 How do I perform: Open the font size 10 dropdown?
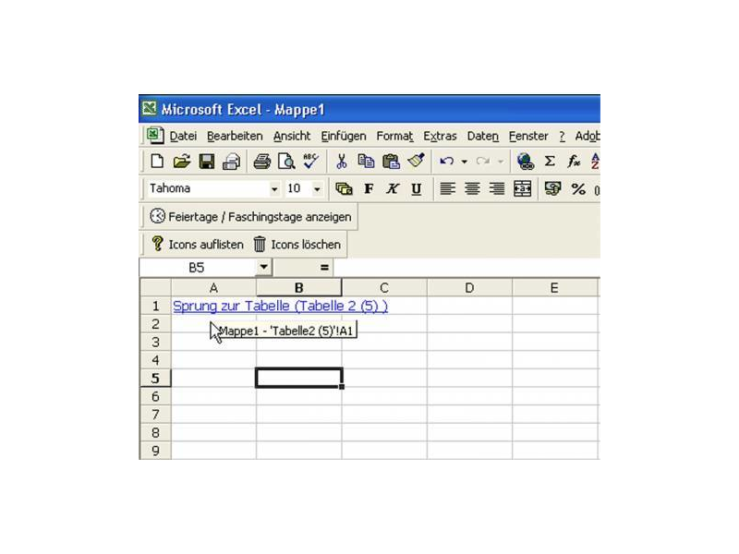317,189
